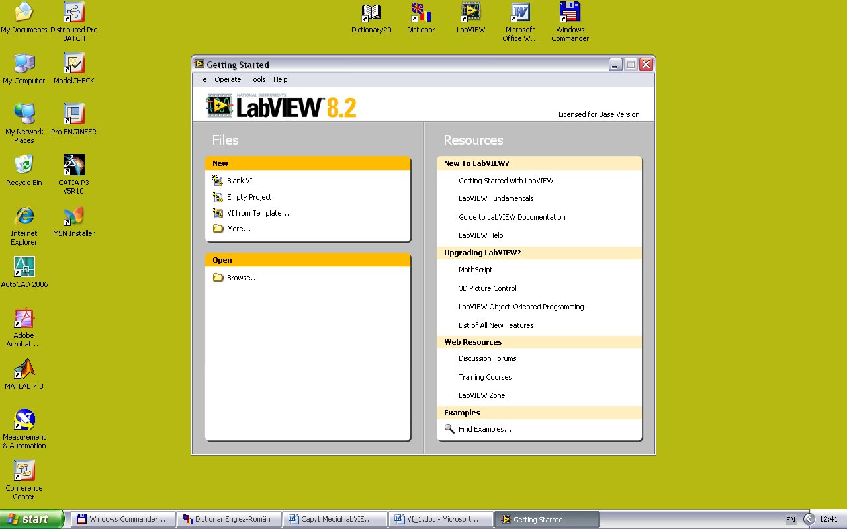This screenshot has height=529, width=847.
Task: Switch to Cap.1 Mediul labVIEW taskbar button
Action: (x=335, y=519)
